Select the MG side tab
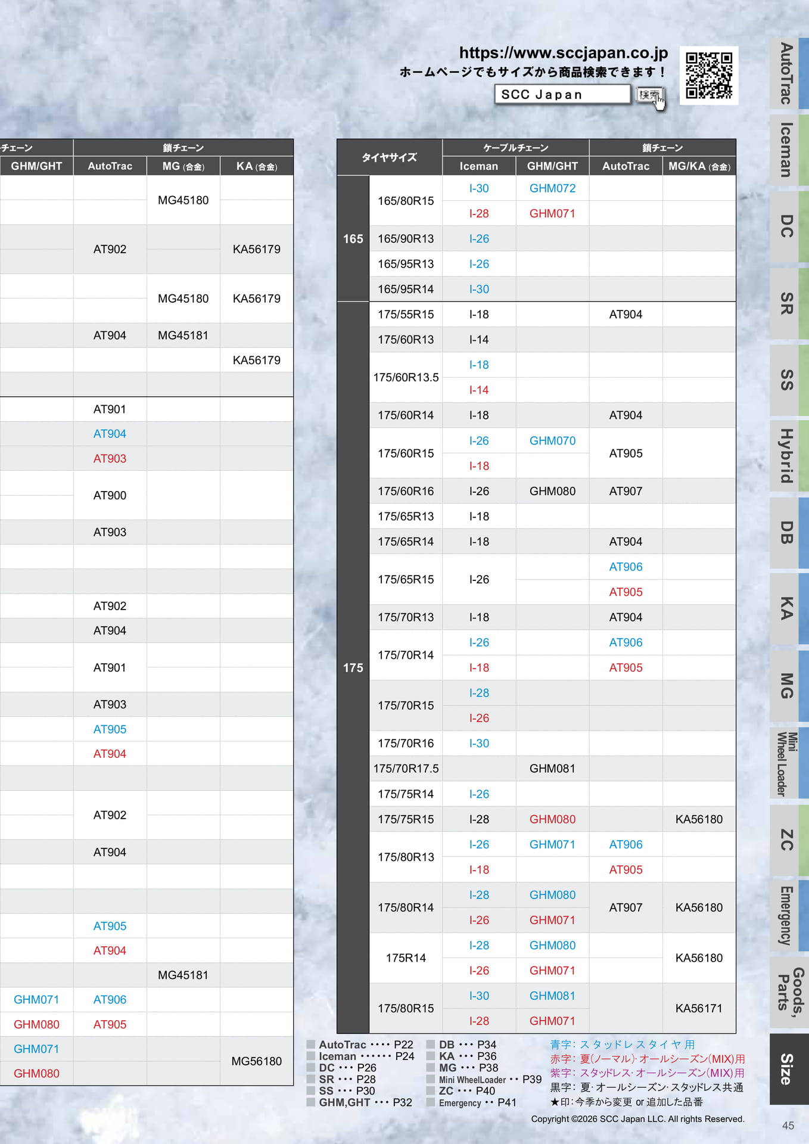The height and width of the screenshot is (1144, 809). [789, 686]
